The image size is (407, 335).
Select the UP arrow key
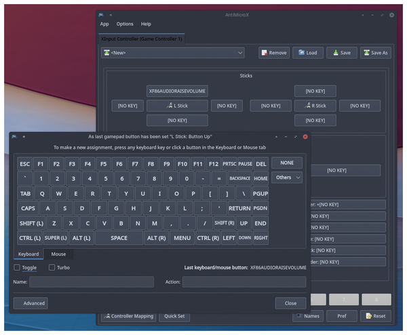(244, 223)
